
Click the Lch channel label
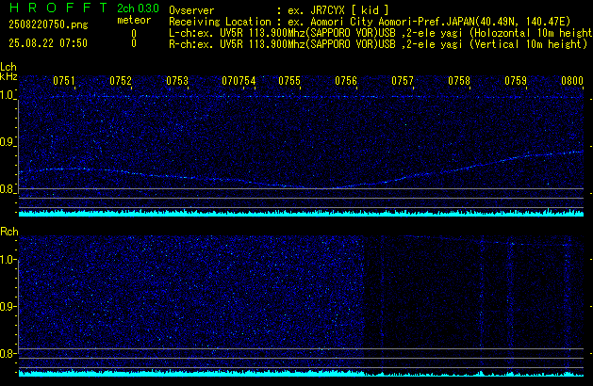[8, 67]
